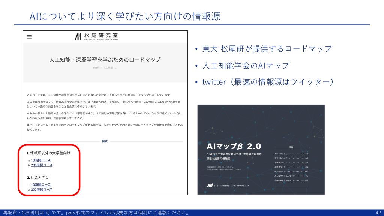Click the 人工知能 breadcrumb after Home
This screenshot has width=384, height=216.
click(x=110, y=67)
